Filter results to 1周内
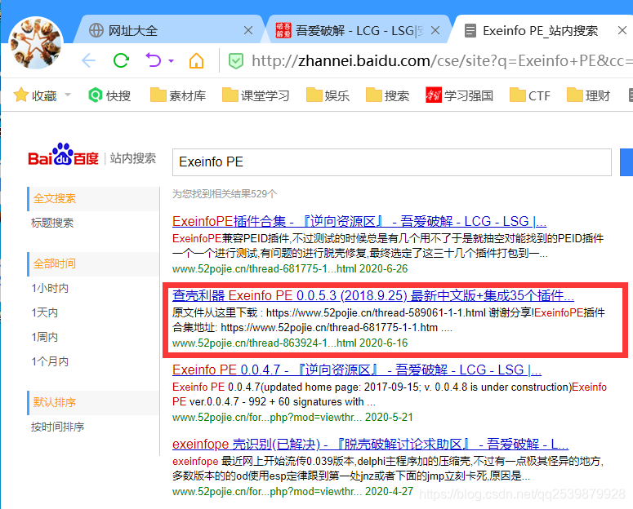The width and height of the screenshot is (633, 509). pyautogui.click(x=44, y=337)
